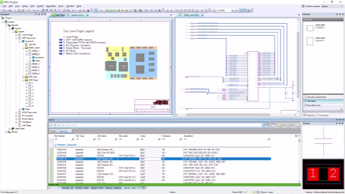This screenshot has height=194, width=345.
Task: Expand the Power Block tree node
Action: (16, 119)
